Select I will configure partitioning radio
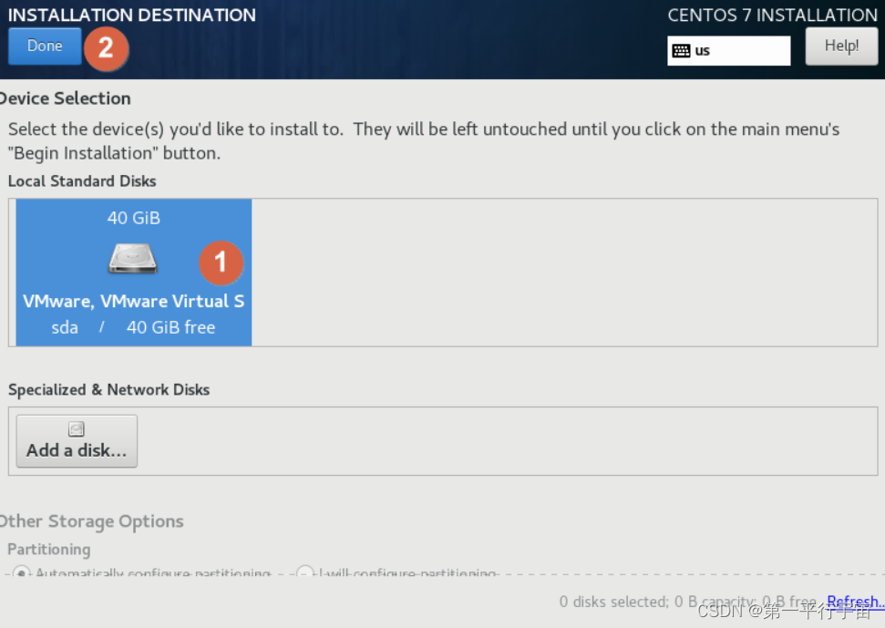The image size is (885, 628). pos(304,572)
